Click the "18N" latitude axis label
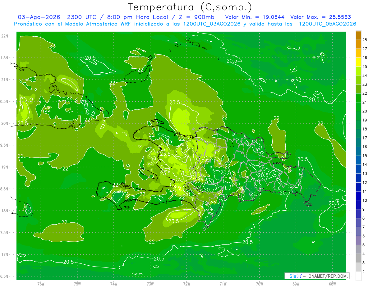The width and height of the screenshot is (373, 288). point(5,211)
